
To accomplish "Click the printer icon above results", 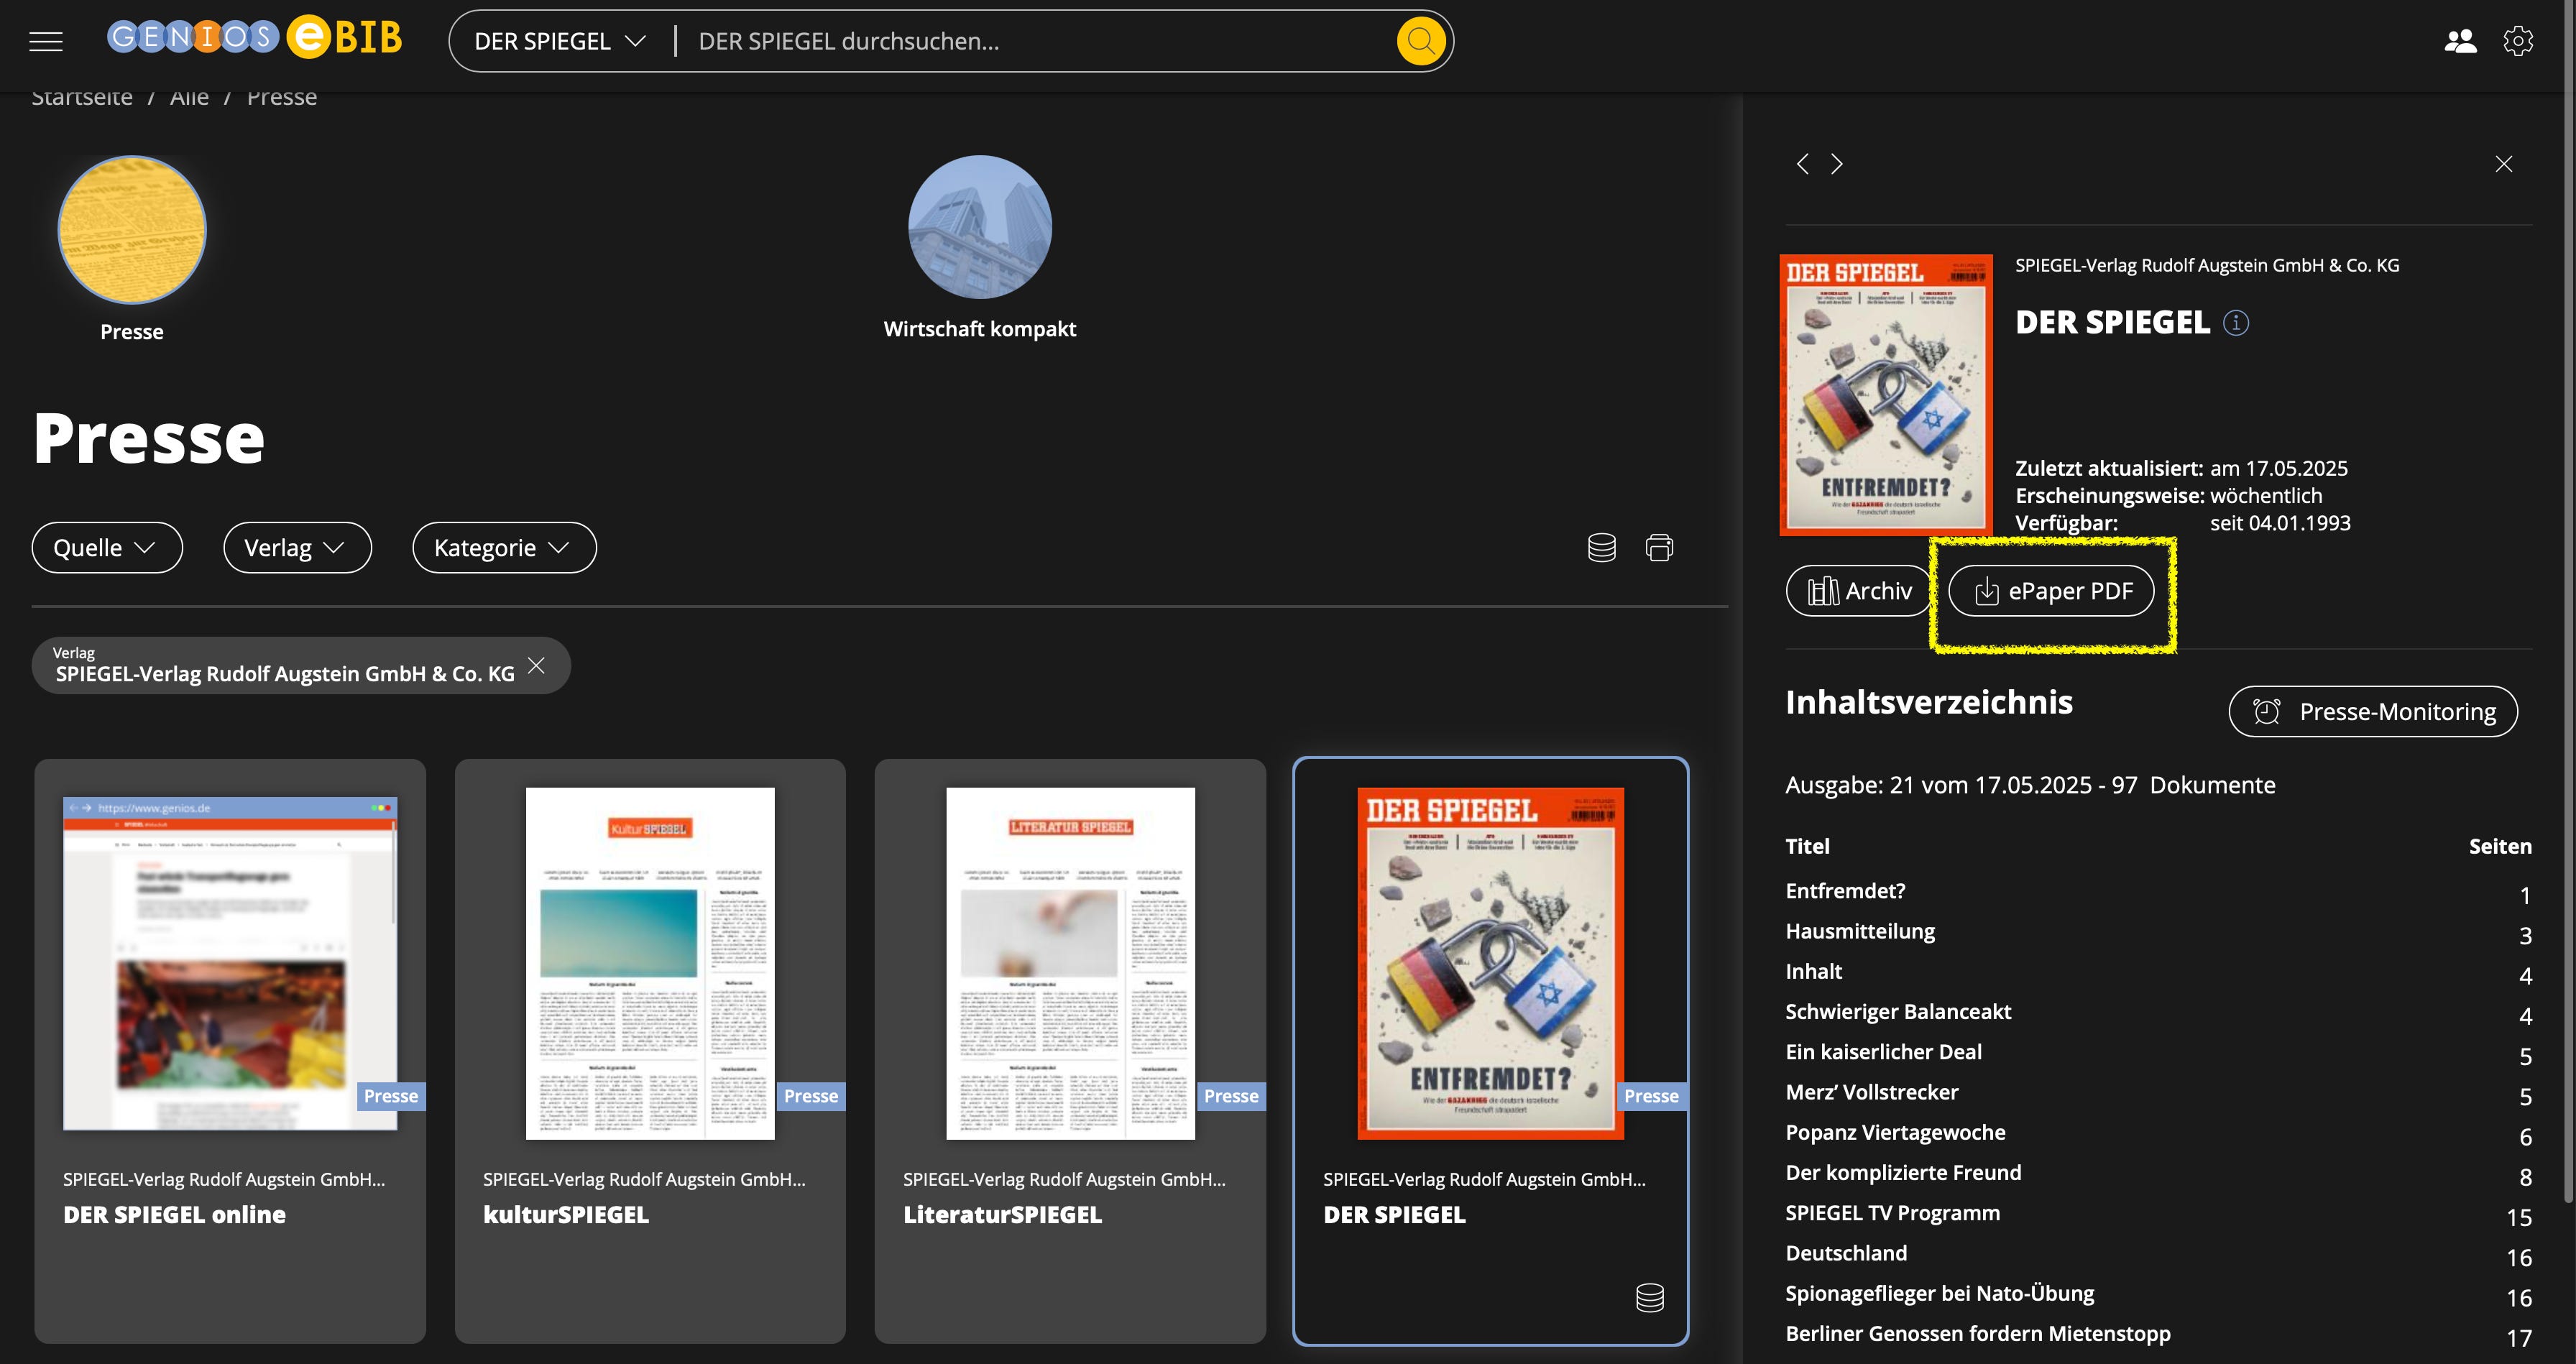I will (x=1659, y=547).
